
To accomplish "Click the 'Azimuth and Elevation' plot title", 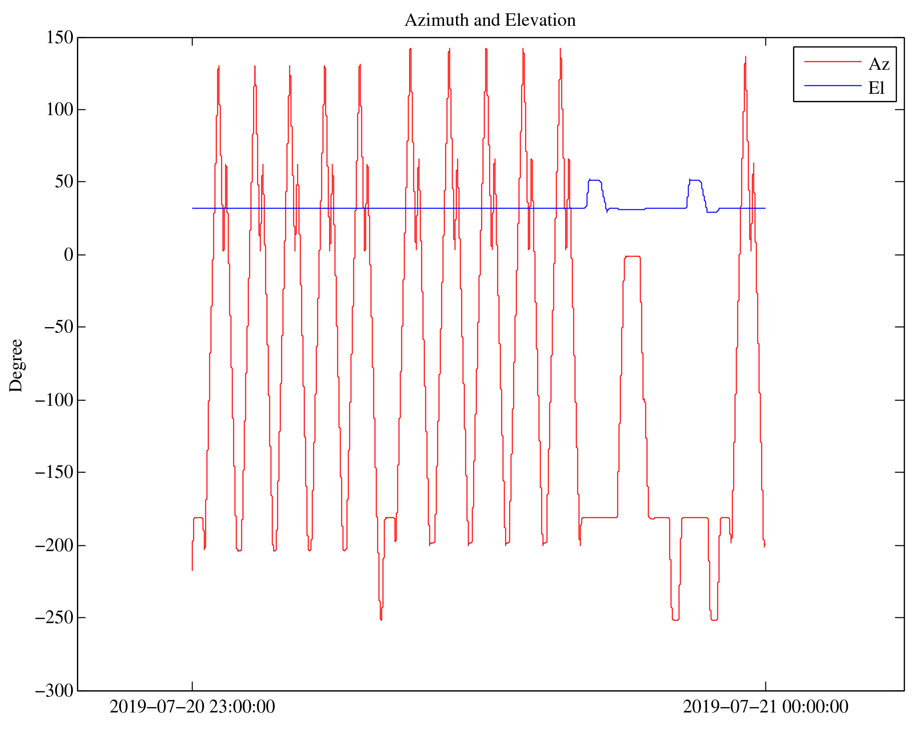I will (490, 20).
